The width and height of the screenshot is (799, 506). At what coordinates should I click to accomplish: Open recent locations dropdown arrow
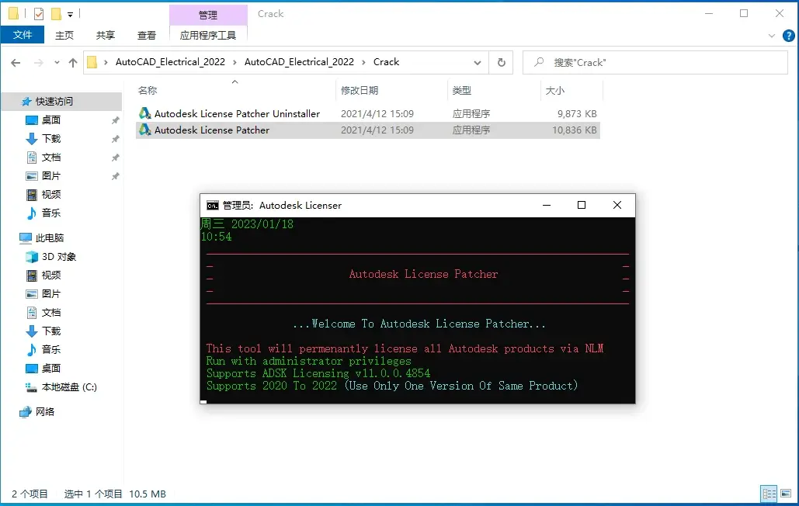[57, 63]
